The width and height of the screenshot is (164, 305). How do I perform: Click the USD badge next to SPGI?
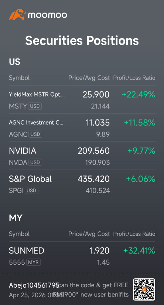32,190
